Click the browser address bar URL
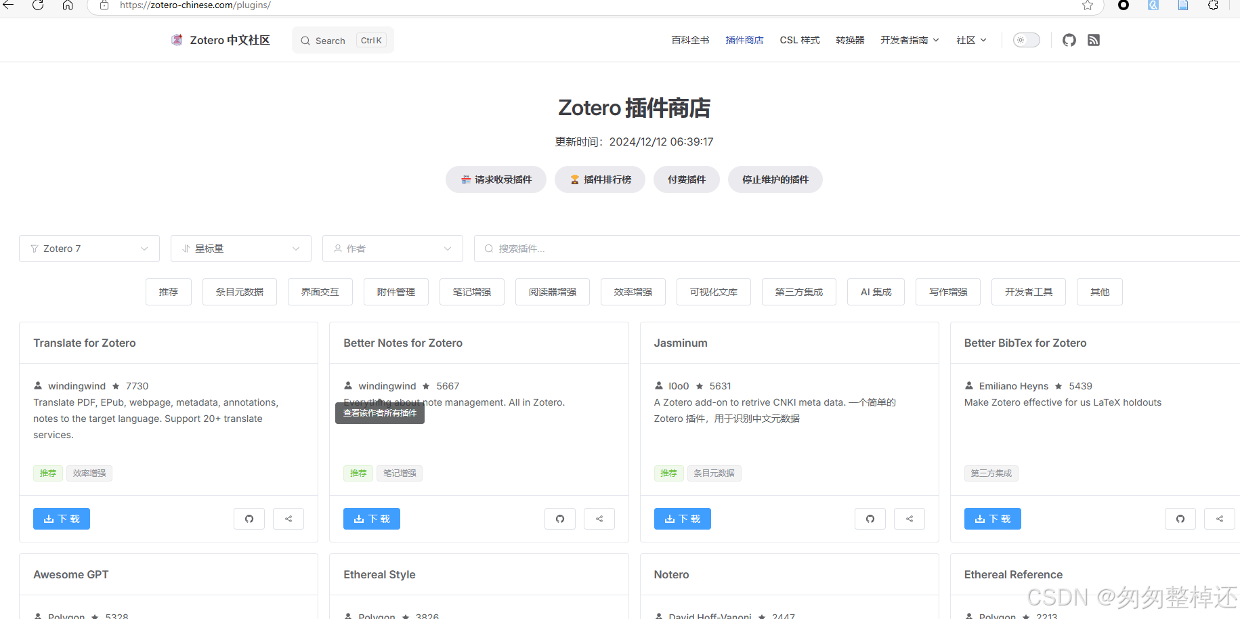 (195, 5)
